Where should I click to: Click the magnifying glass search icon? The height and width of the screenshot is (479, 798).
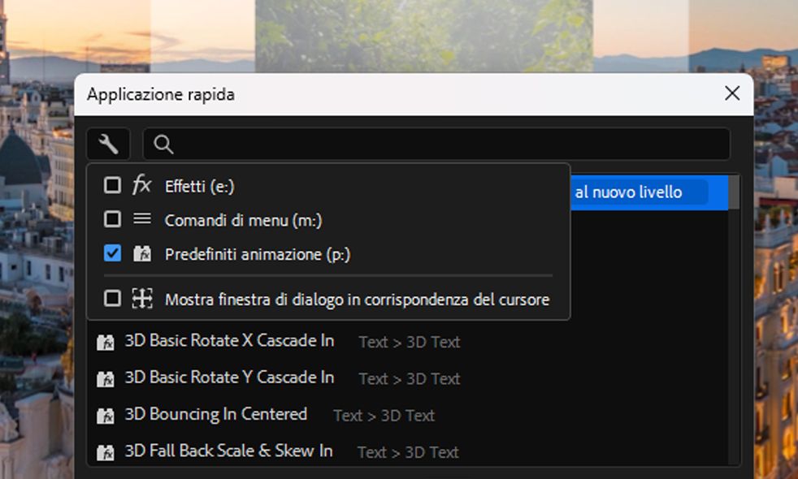[163, 145]
